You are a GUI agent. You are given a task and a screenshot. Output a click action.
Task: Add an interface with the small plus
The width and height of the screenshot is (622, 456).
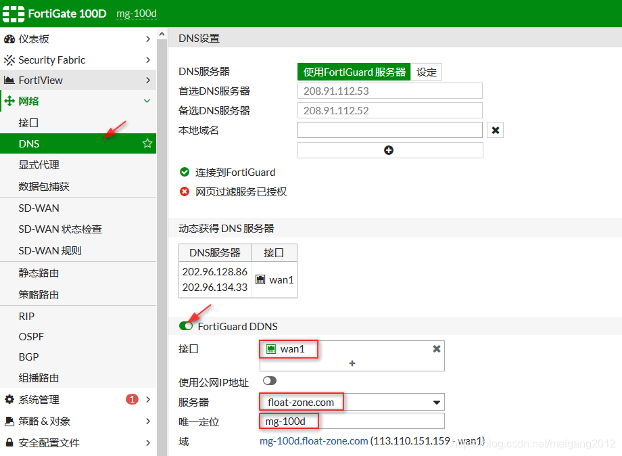(x=352, y=363)
